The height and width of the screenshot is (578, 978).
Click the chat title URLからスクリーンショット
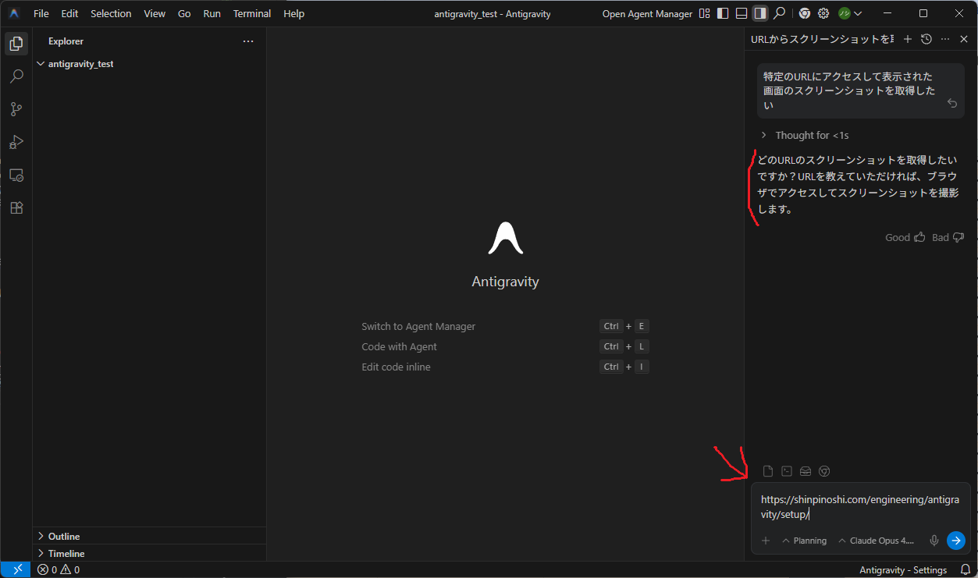(x=822, y=39)
